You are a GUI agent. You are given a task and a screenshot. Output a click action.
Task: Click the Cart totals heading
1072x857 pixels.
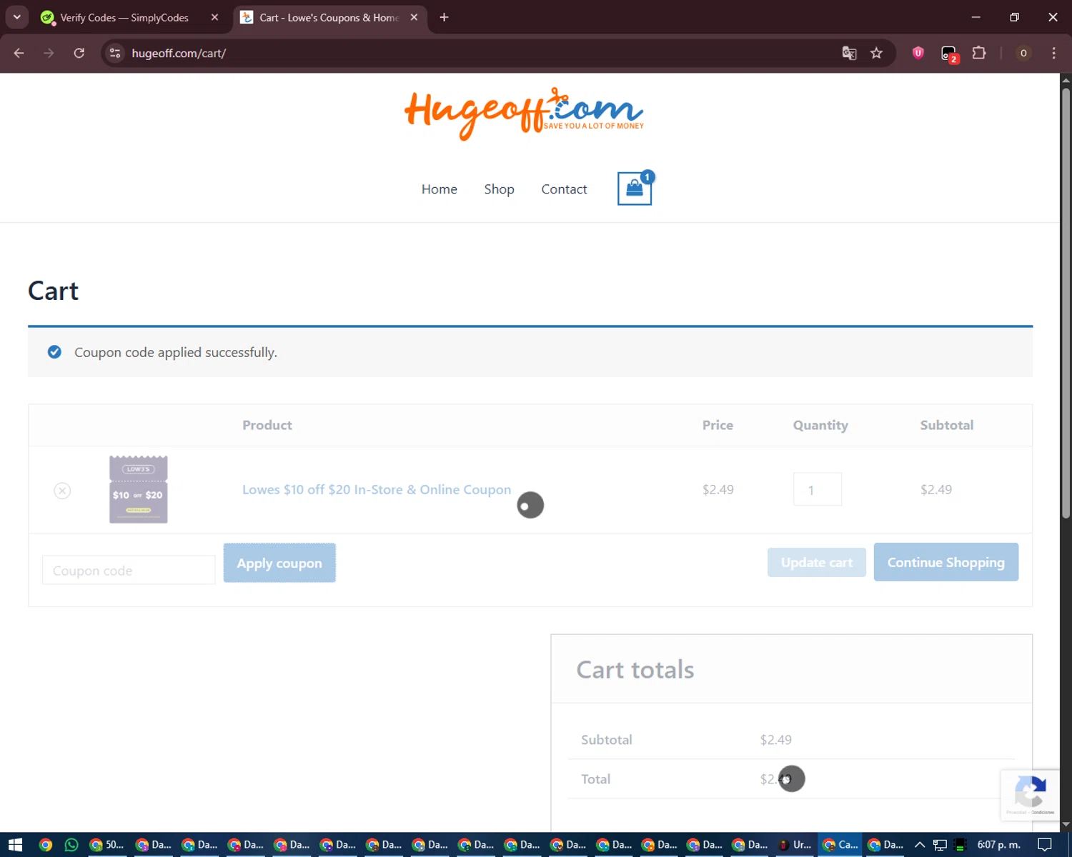[x=635, y=670]
